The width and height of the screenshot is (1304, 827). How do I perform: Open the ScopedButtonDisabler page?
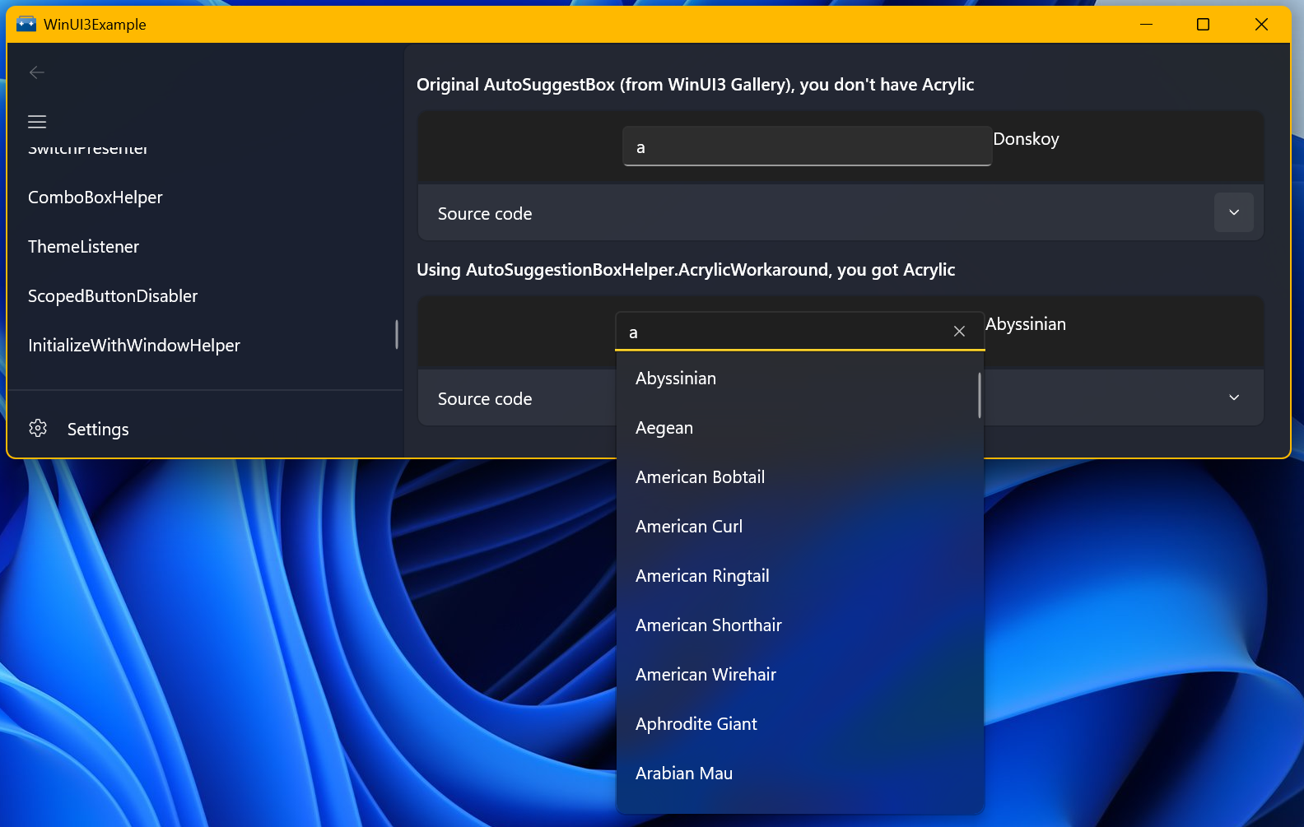pyautogui.click(x=113, y=296)
